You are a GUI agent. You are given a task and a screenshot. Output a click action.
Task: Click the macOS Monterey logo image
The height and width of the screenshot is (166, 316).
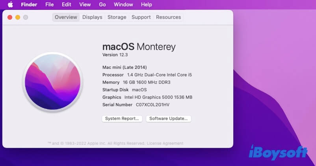click(52, 82)
